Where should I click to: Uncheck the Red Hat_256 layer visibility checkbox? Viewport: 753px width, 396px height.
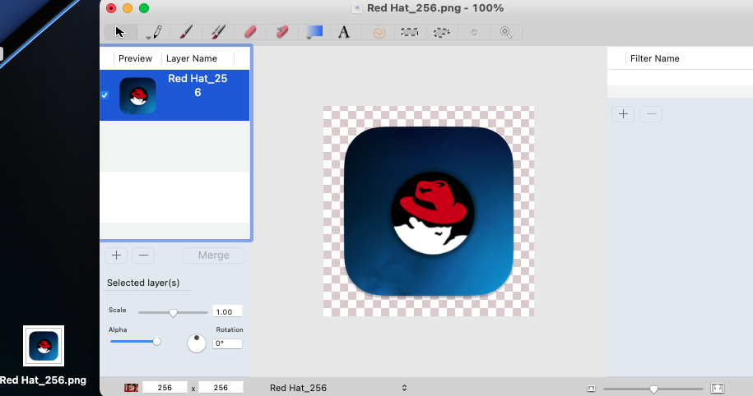[105, 95]
